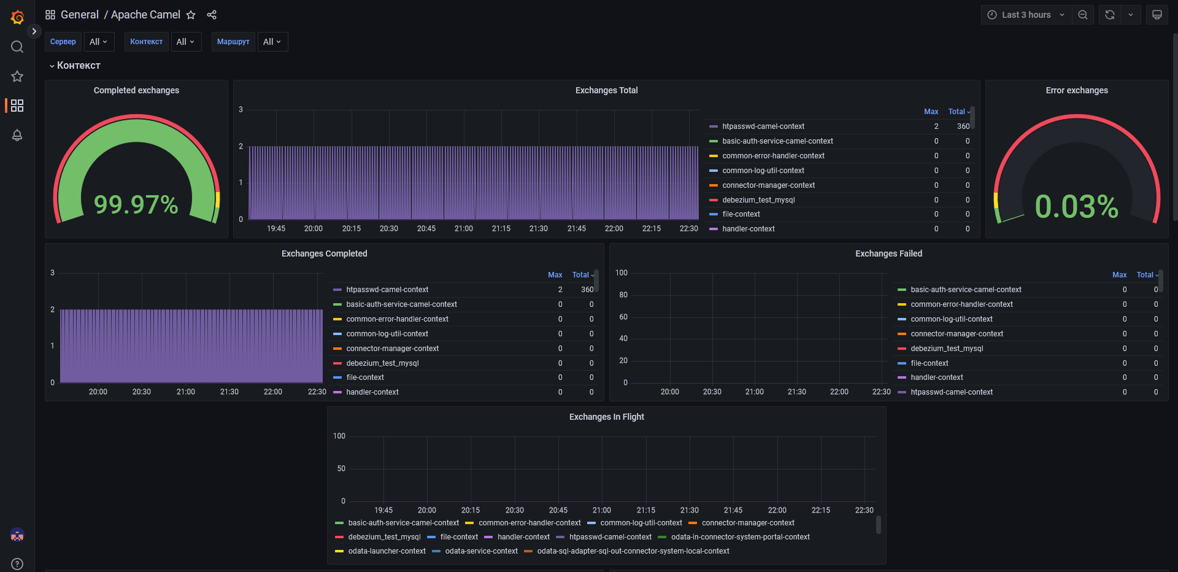
Task: Open the Alerting bell icon
Action: coord(17,135)
